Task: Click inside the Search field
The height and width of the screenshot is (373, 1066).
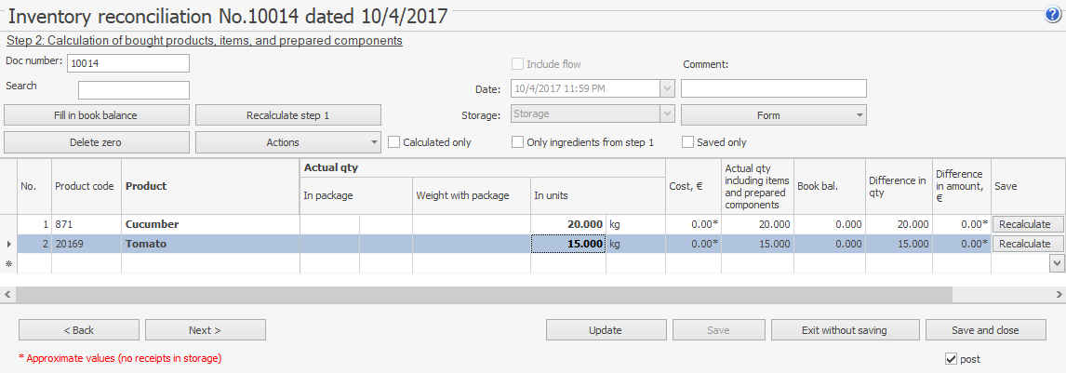Action: click(134, 89)
